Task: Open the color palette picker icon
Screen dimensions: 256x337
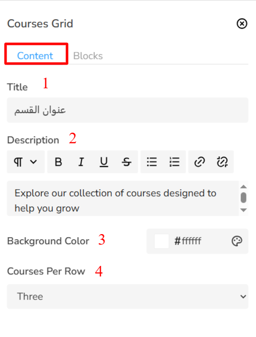Action: (x=237, y=241)
